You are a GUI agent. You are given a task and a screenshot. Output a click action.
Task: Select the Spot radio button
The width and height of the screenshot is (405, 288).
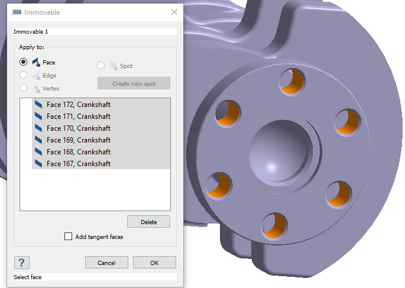(101, 66)
